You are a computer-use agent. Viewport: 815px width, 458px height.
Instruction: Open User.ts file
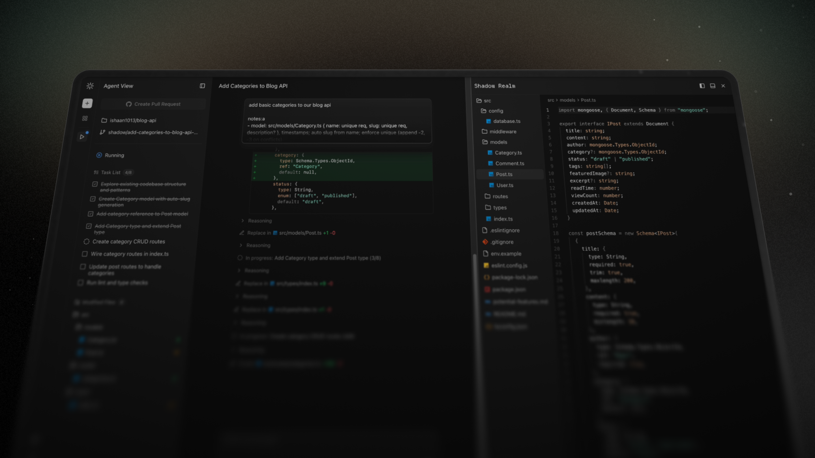(x=501, y=185)
